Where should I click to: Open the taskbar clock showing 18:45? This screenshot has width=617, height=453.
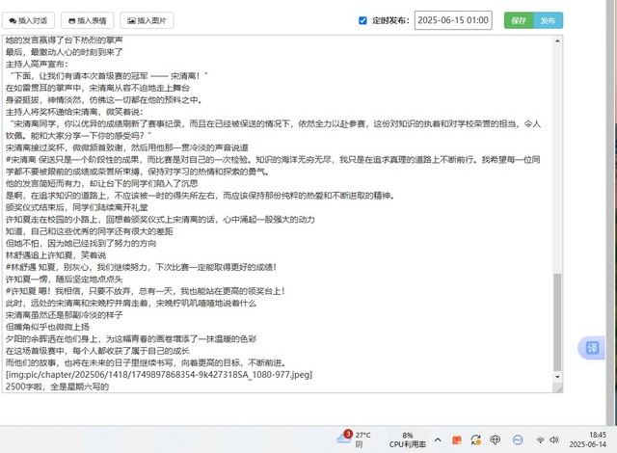(591, 440)
